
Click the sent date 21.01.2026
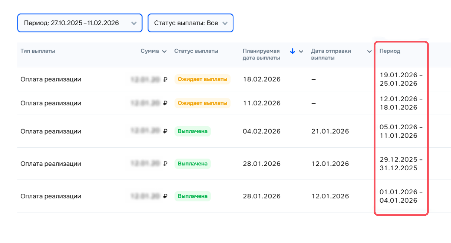tap(330, 131)
